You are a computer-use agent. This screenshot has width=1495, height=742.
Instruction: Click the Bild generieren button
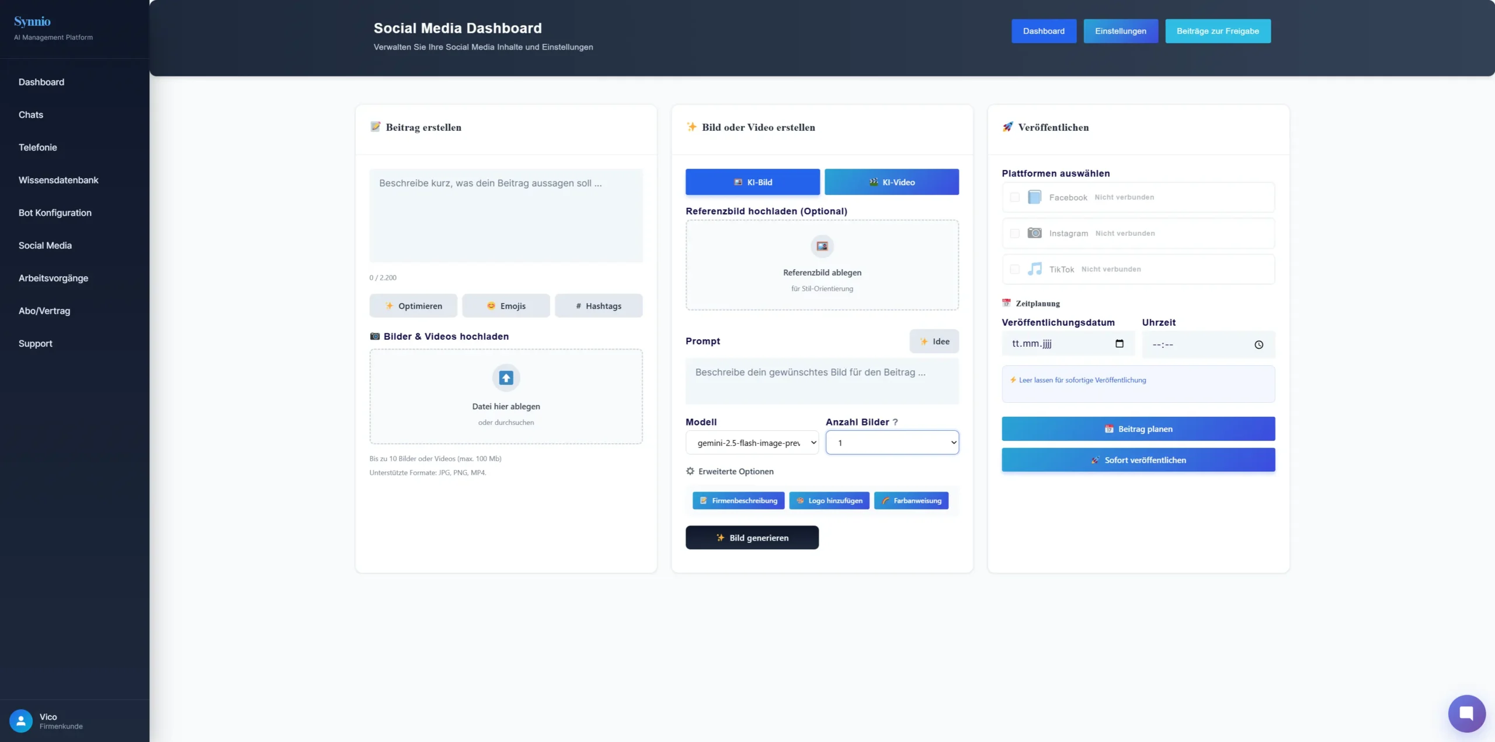pos(752,538)
